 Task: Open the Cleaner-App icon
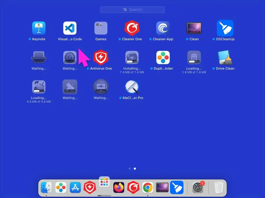163,28
